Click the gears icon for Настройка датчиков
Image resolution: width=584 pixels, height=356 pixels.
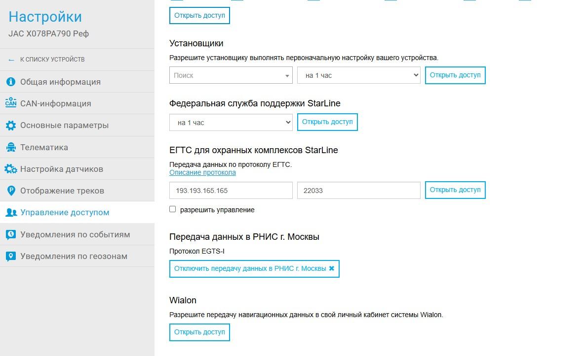pos(11,169)
